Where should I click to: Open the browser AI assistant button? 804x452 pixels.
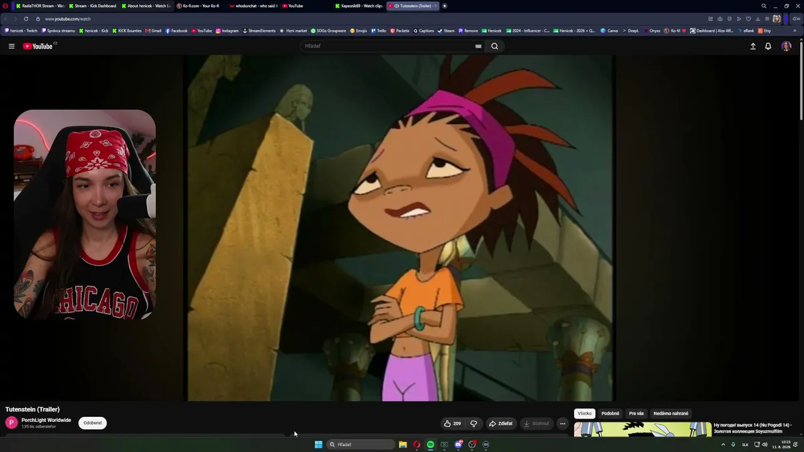(796, 19)
